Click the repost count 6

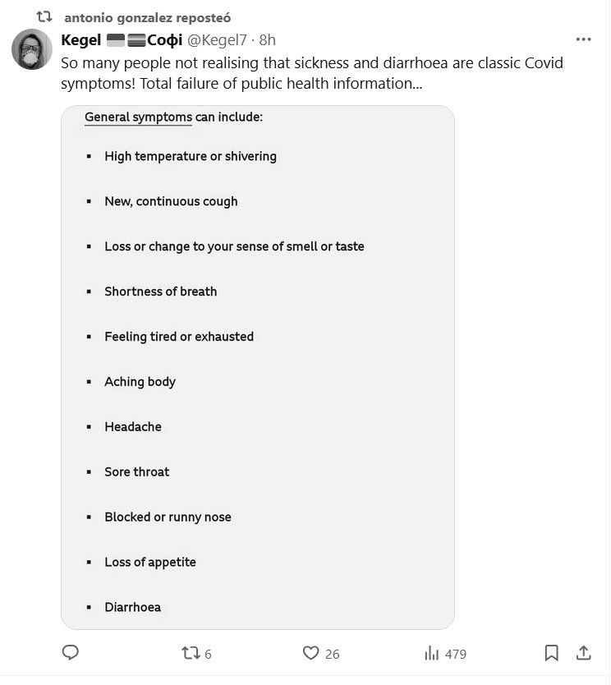tap(208, 654)
